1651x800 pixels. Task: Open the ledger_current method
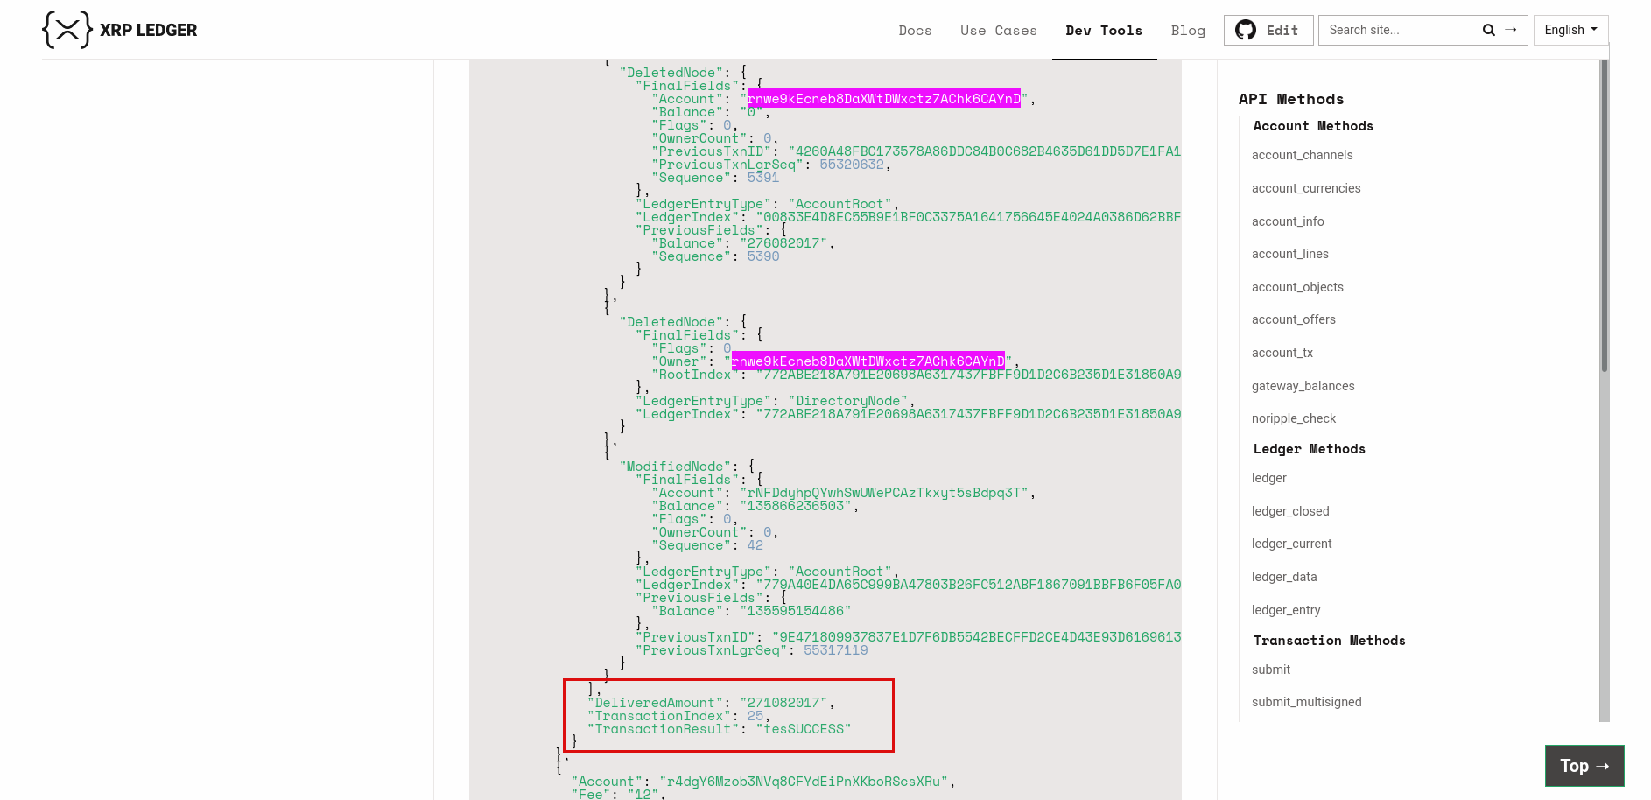1292,544
